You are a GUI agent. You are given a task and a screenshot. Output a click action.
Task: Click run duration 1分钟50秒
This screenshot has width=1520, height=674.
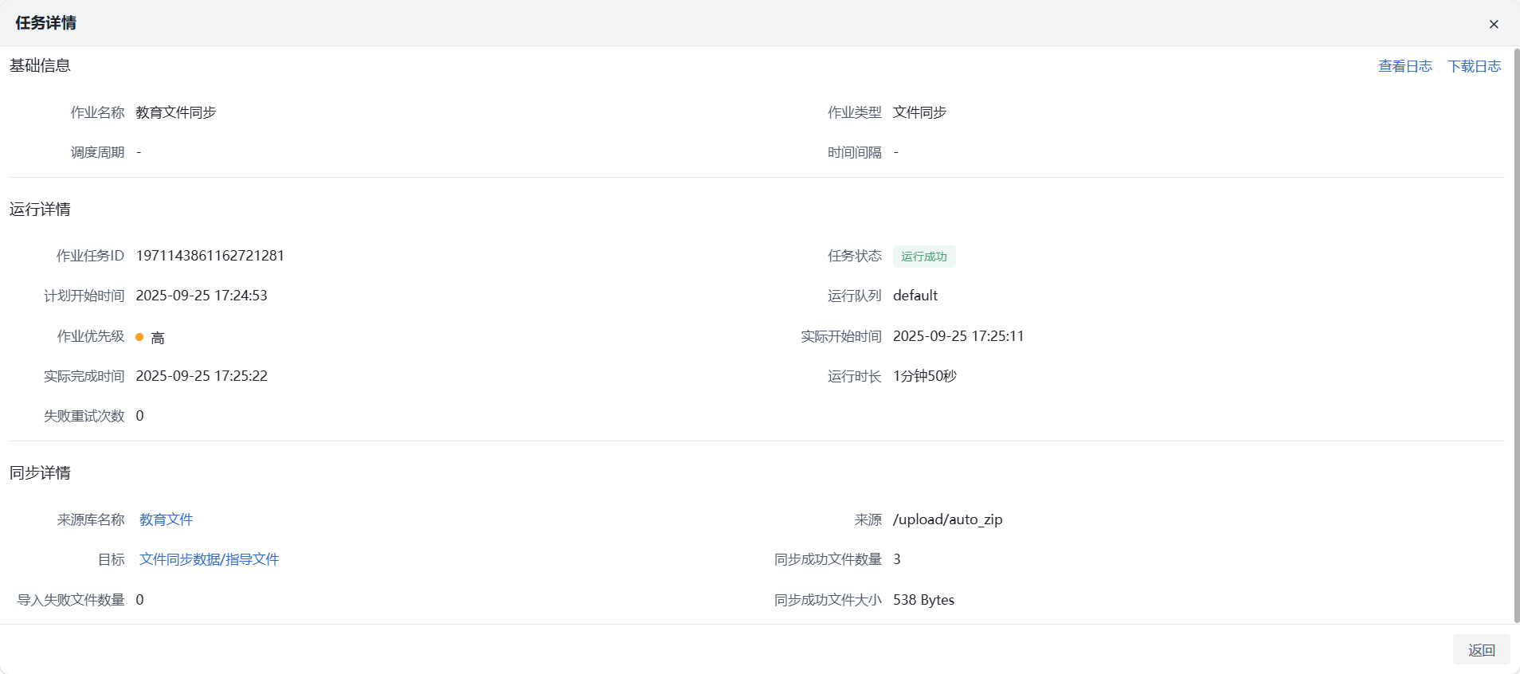click(x=924, y=376)
